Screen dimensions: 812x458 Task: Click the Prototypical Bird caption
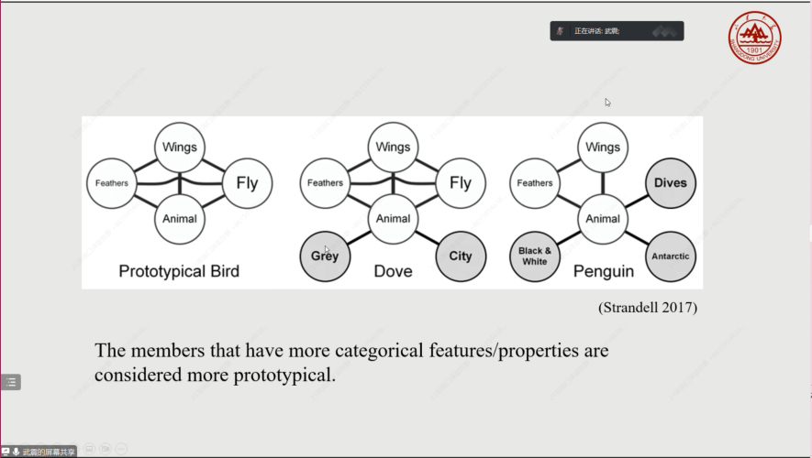coord(182,271)
